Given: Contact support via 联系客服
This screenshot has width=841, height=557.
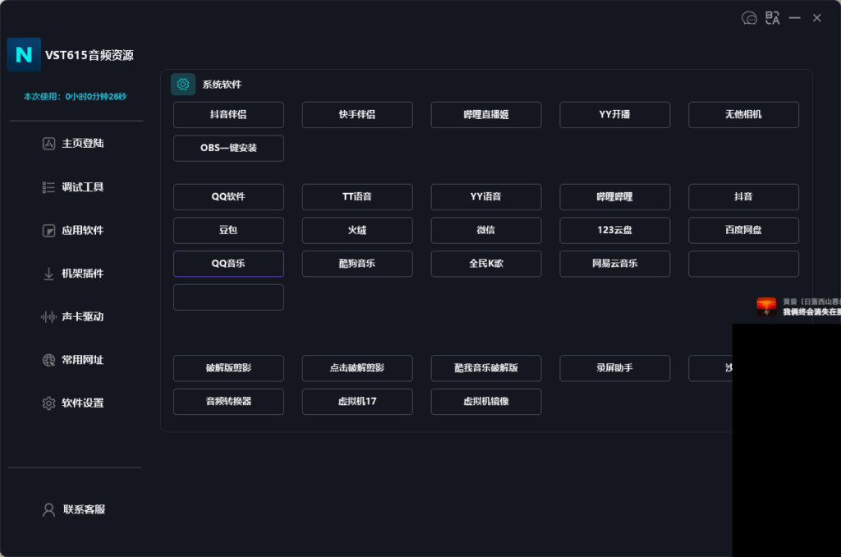Looking at the screenshot, I should (74, 509).
